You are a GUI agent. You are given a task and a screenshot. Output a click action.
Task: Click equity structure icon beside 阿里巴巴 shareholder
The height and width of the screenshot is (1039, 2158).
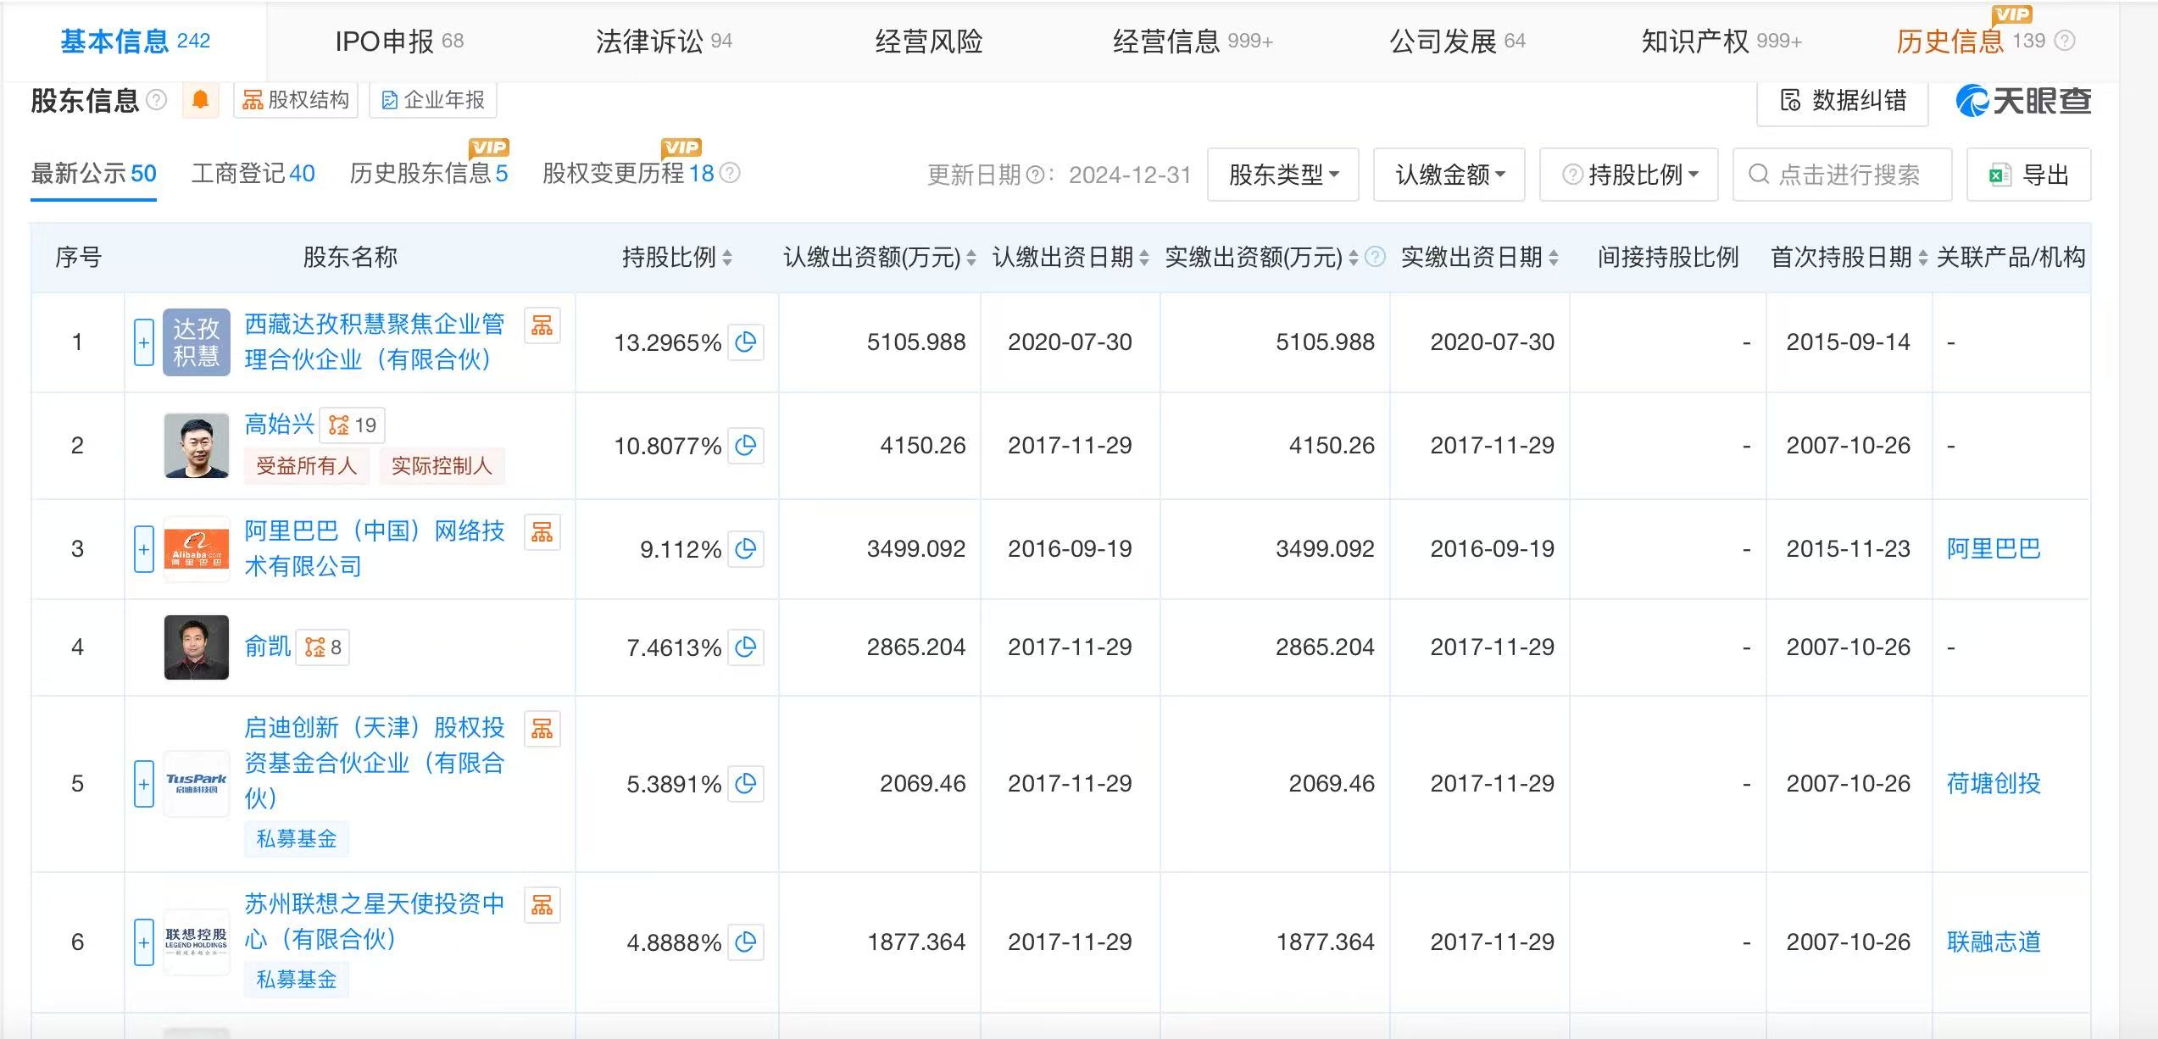(542, 532)
